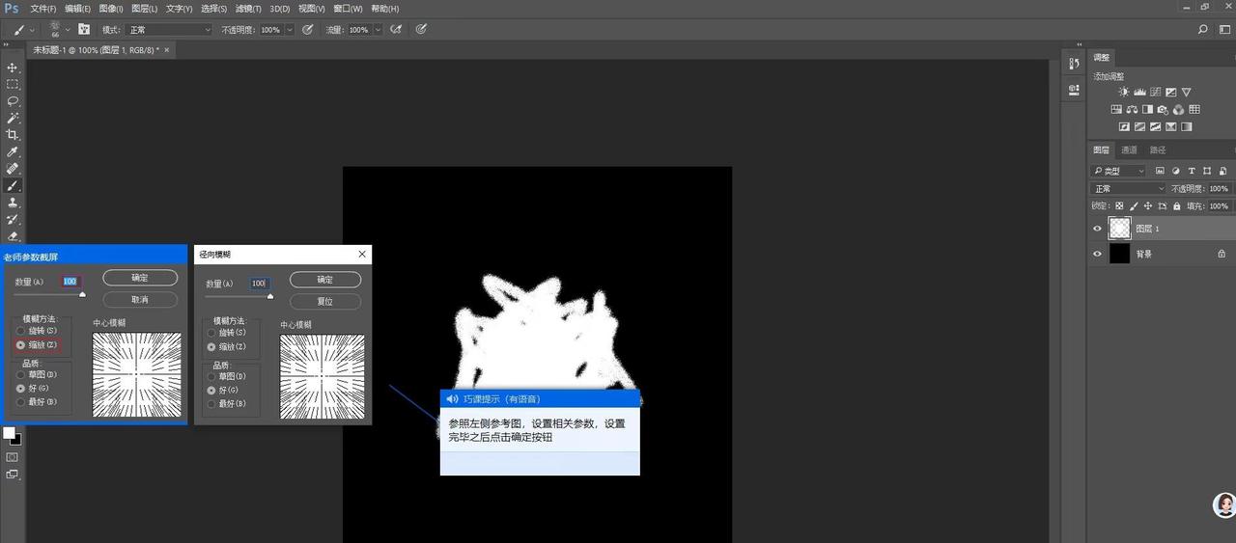Open the 文件(F) menu

(x=43, y=9)
